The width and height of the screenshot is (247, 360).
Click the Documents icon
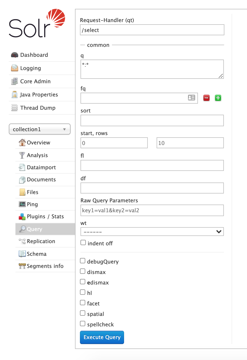pyautogui.click(x=22, y=180)
